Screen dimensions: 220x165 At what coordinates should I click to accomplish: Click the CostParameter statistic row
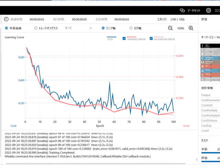pos(210,100)
